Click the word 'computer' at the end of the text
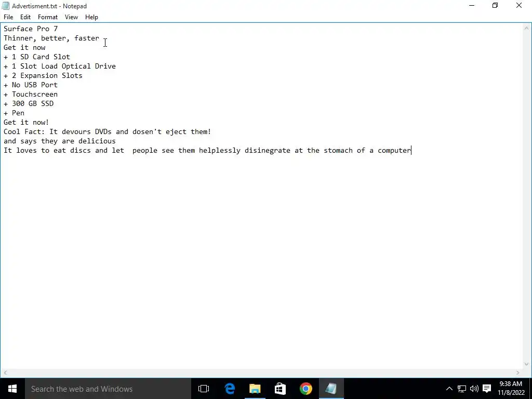This screenshot has height=399, width=532. coord(394,150)
